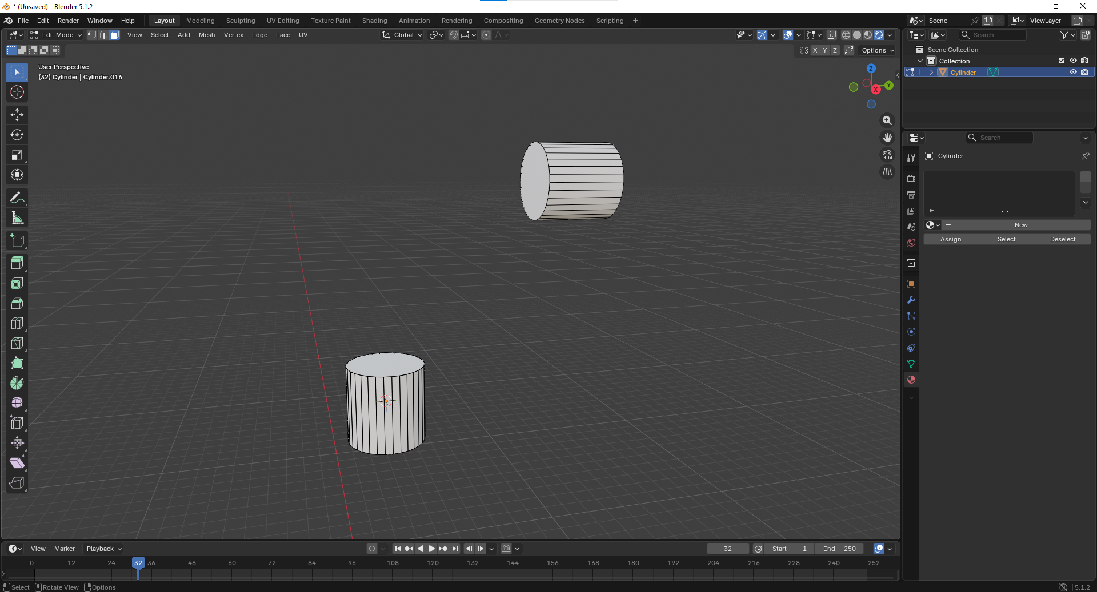Open material slot specials chevron

tap(1086, 202)
